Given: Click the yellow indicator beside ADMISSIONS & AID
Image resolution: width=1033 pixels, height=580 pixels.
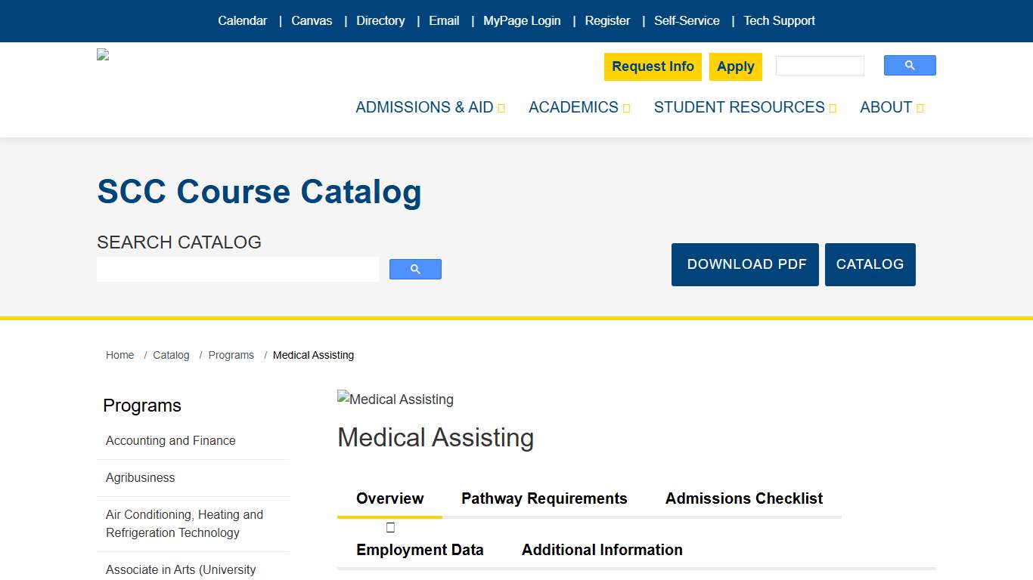Looking at the screenshot, I should pos(501,108).
